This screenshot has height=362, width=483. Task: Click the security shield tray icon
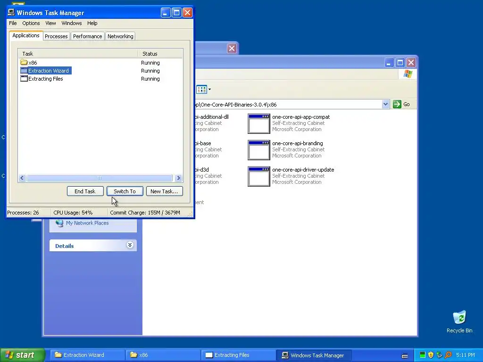[x=431, y=355]
